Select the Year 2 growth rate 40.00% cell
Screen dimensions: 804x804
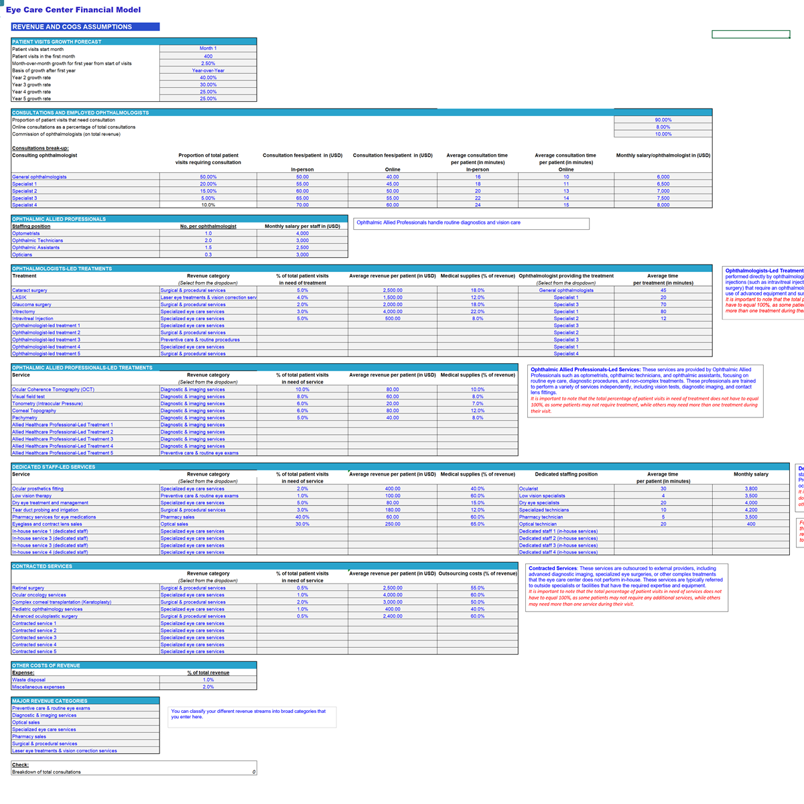208,78
